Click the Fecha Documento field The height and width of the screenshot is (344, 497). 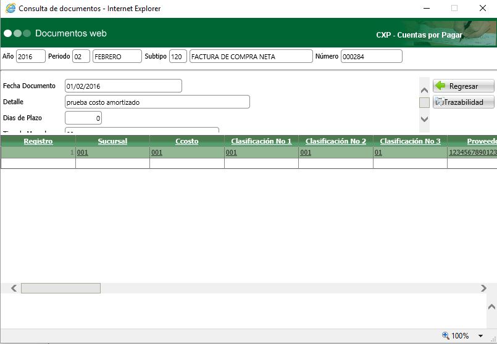tap(123, 86)
